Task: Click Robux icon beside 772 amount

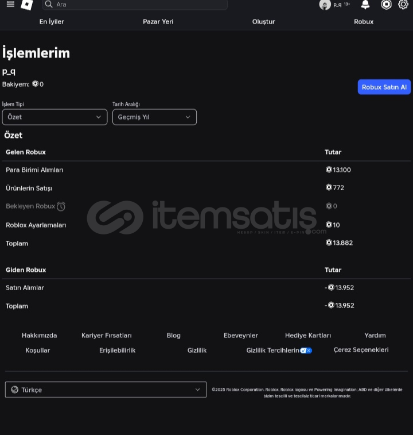Action: click(x=329, y=187)
